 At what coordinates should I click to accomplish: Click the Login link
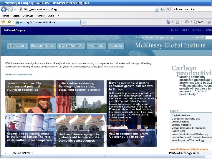(171, 37)
